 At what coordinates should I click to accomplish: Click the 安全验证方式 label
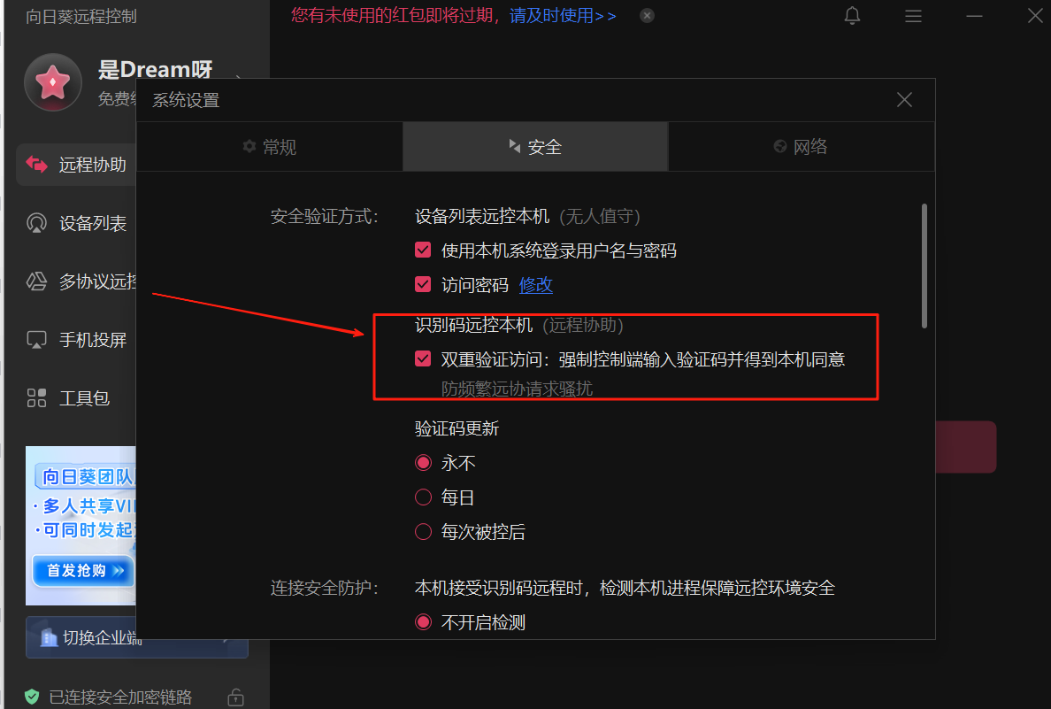tap(325, 216)
